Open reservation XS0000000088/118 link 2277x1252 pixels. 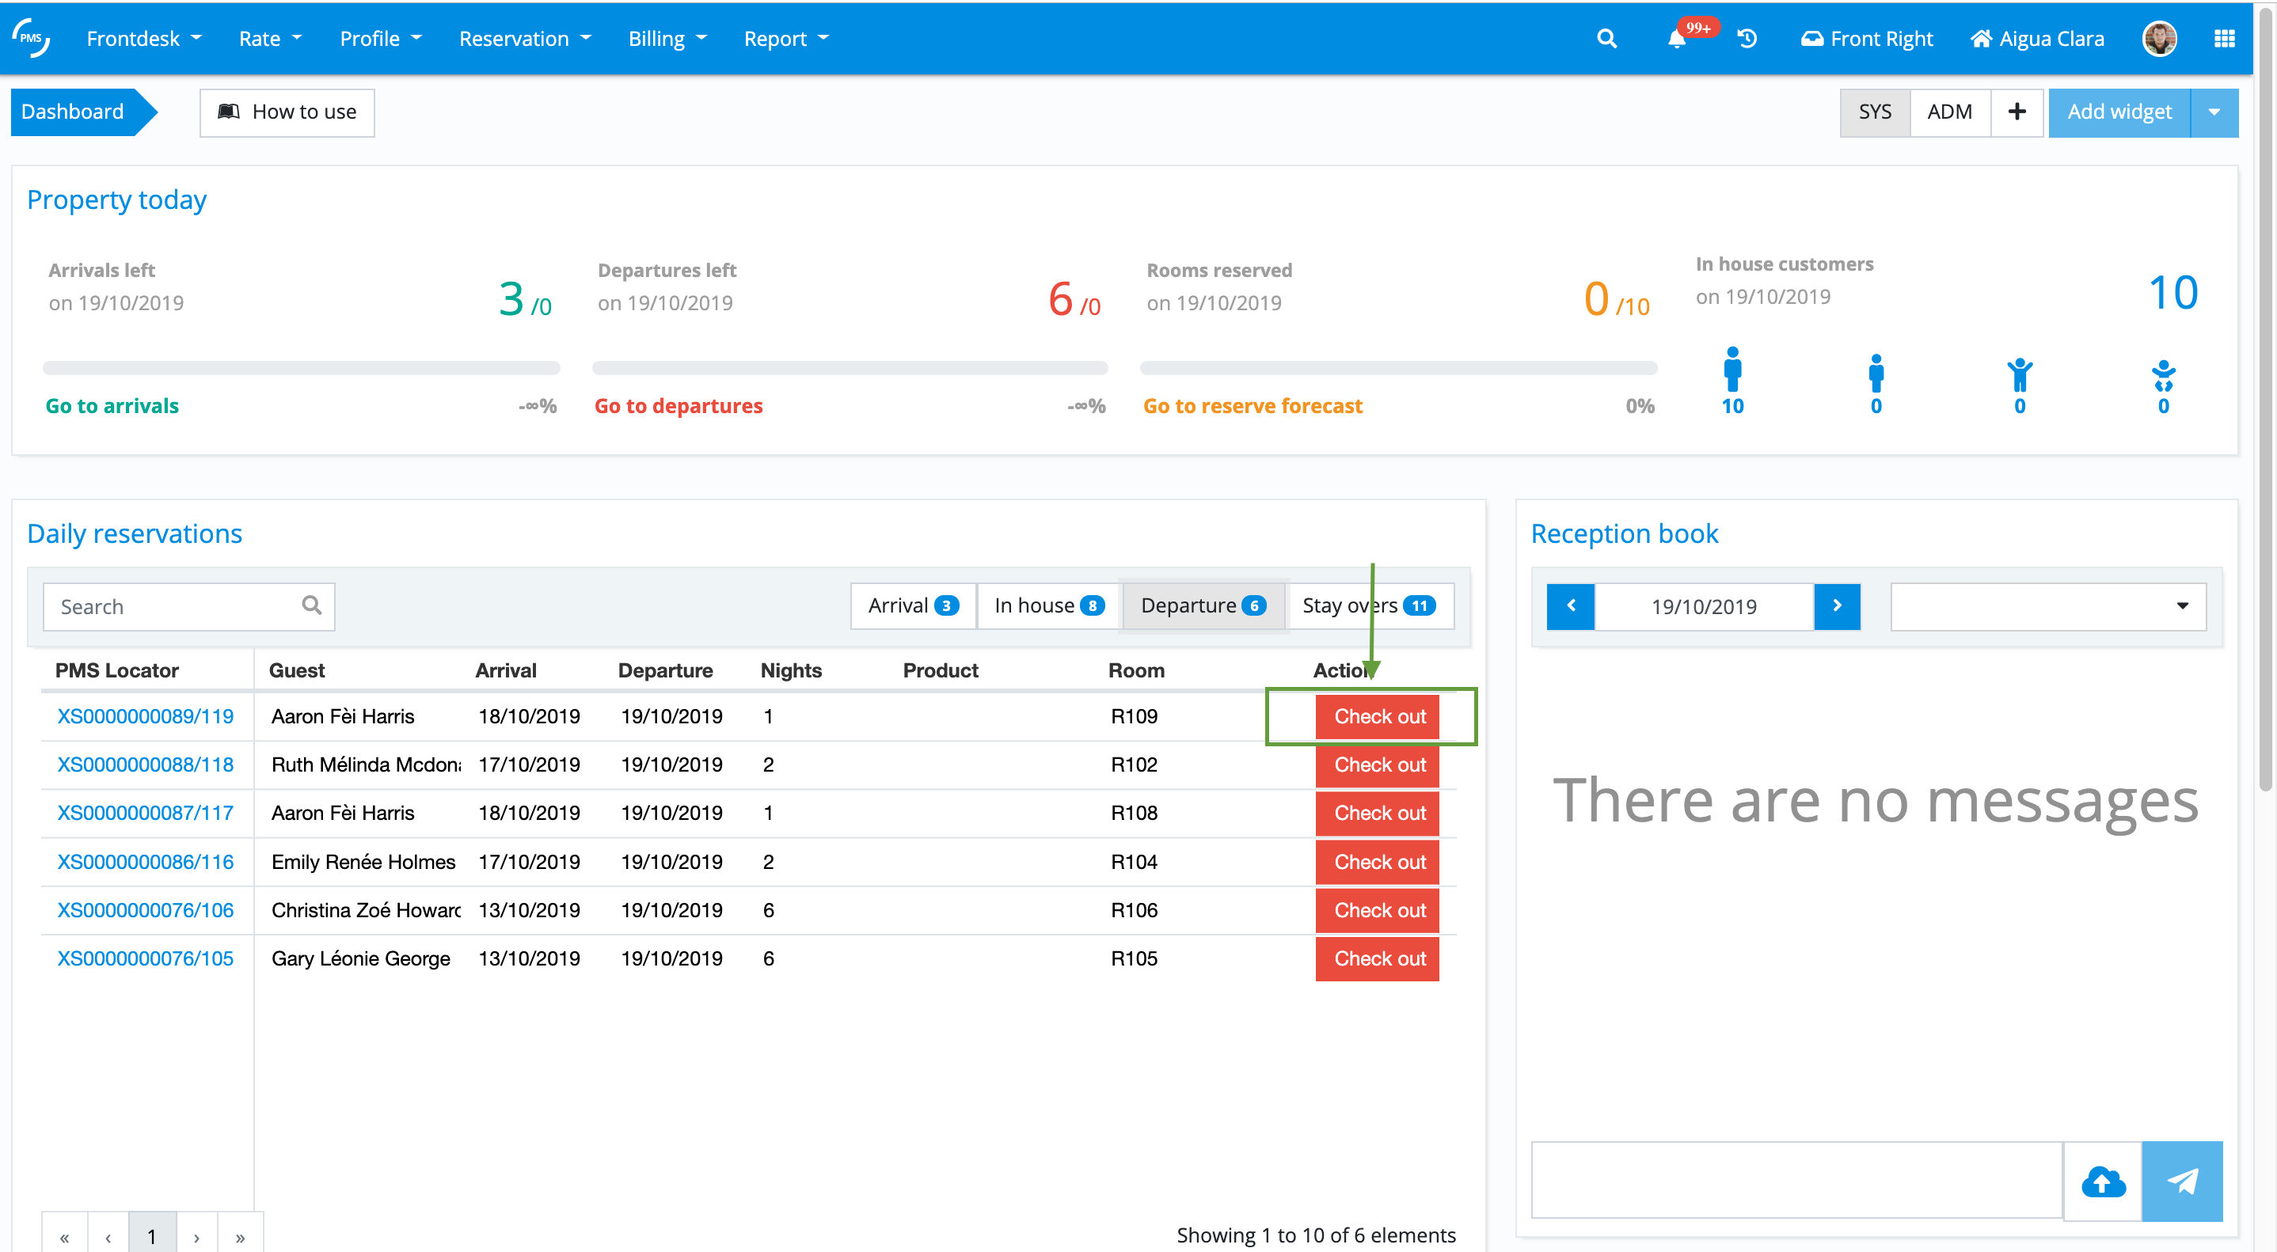click(x=146, y=764)
